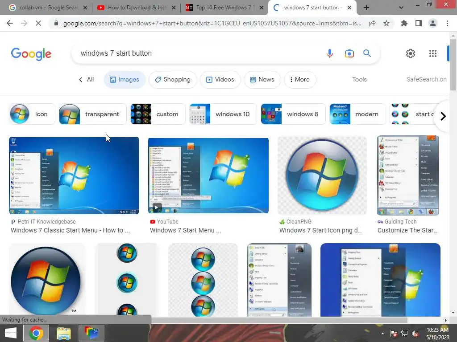Viewport: 457px width, 342px height.
Task: Open the tab search dropdown arrow
Action: coord(401,8)
